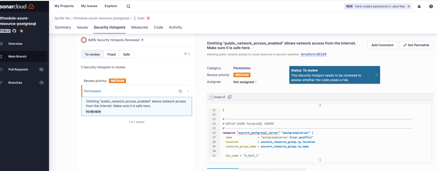Click the favorite star icon for the project

(21, 31)
